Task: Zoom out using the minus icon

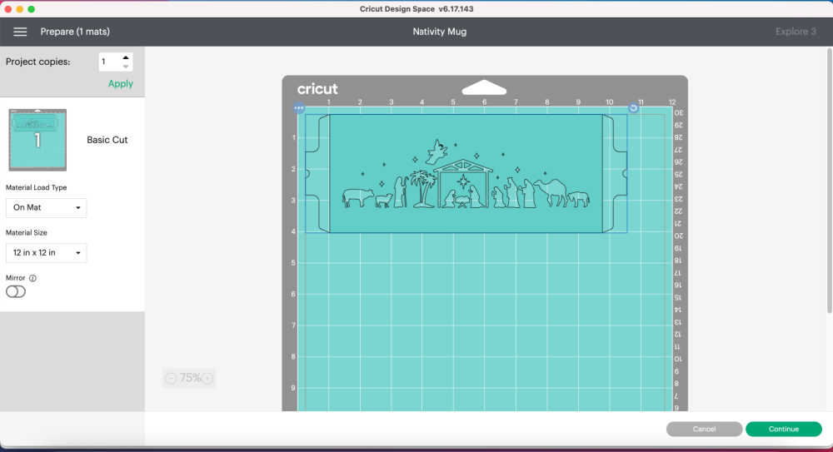Action: point(171,378)
